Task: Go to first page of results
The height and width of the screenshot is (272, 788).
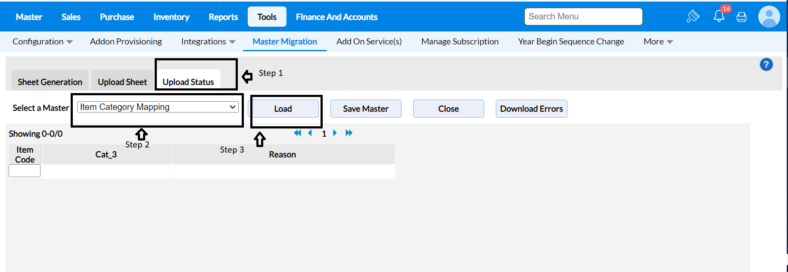Action: 297,133
